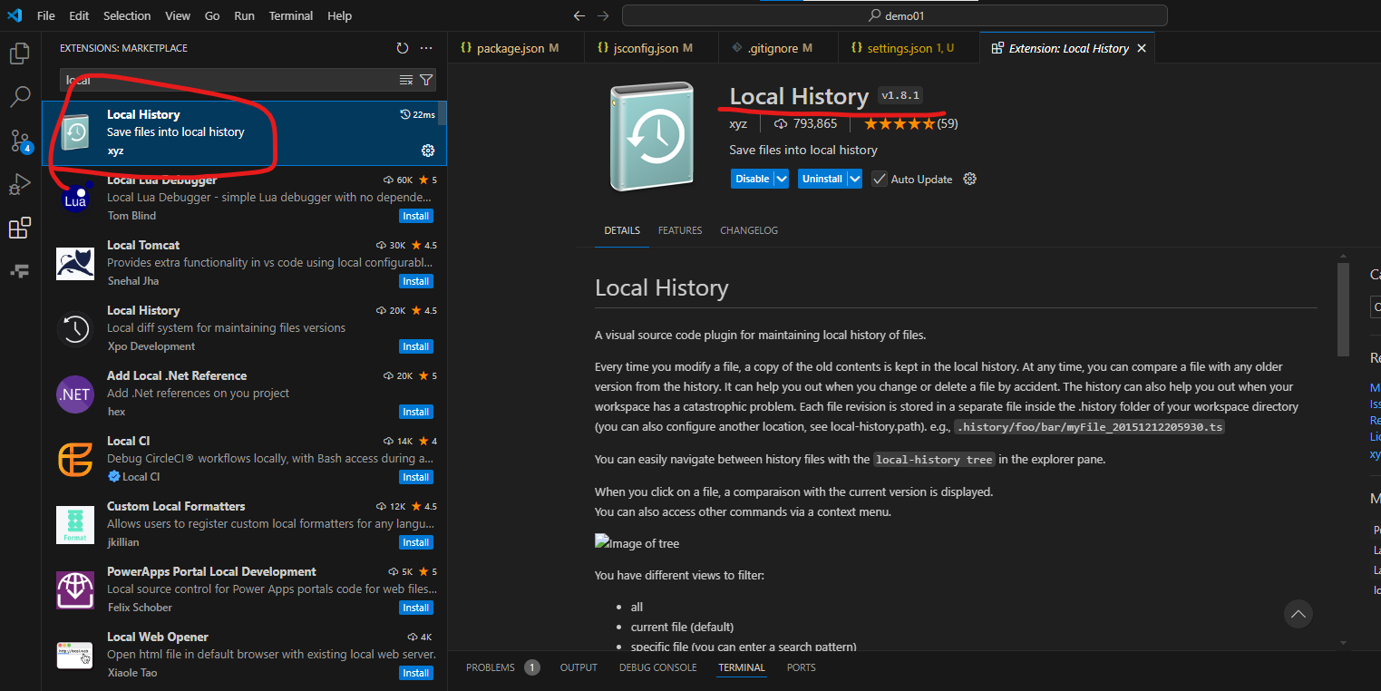Click the Local Lua Debugger extension icon
Screen dimensions: 1381x691
click(74, 198)
